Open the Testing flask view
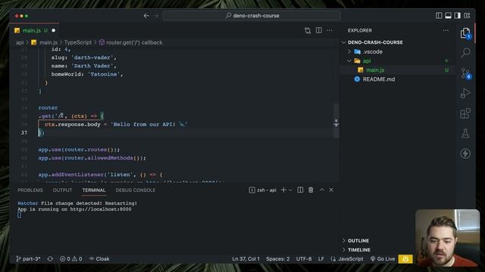485x272 pixels. pos(465,134)
